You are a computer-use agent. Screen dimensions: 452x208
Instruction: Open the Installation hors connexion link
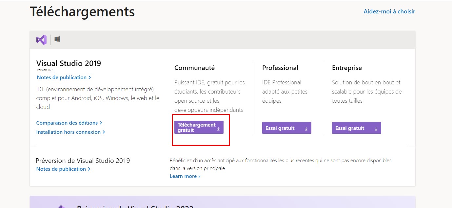pyautogui.click(x=68, y=132)
